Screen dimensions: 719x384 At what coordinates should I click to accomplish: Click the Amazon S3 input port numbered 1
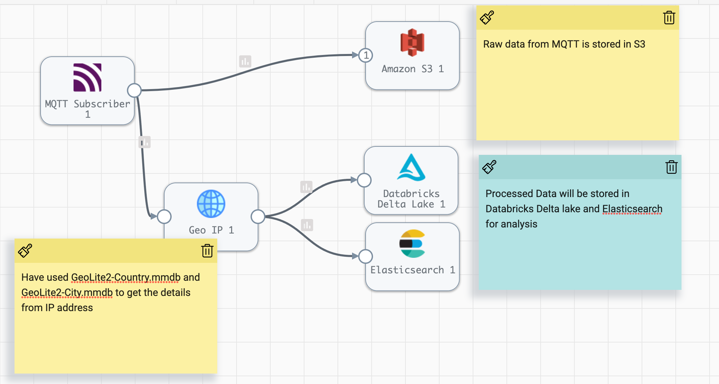pyautogui.click(x=366, y=55)
